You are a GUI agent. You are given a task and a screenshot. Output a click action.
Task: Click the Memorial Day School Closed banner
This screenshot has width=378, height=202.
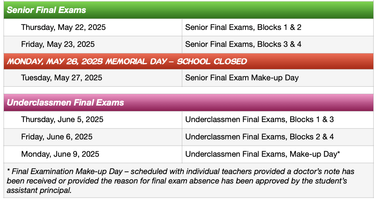(189, 61)
